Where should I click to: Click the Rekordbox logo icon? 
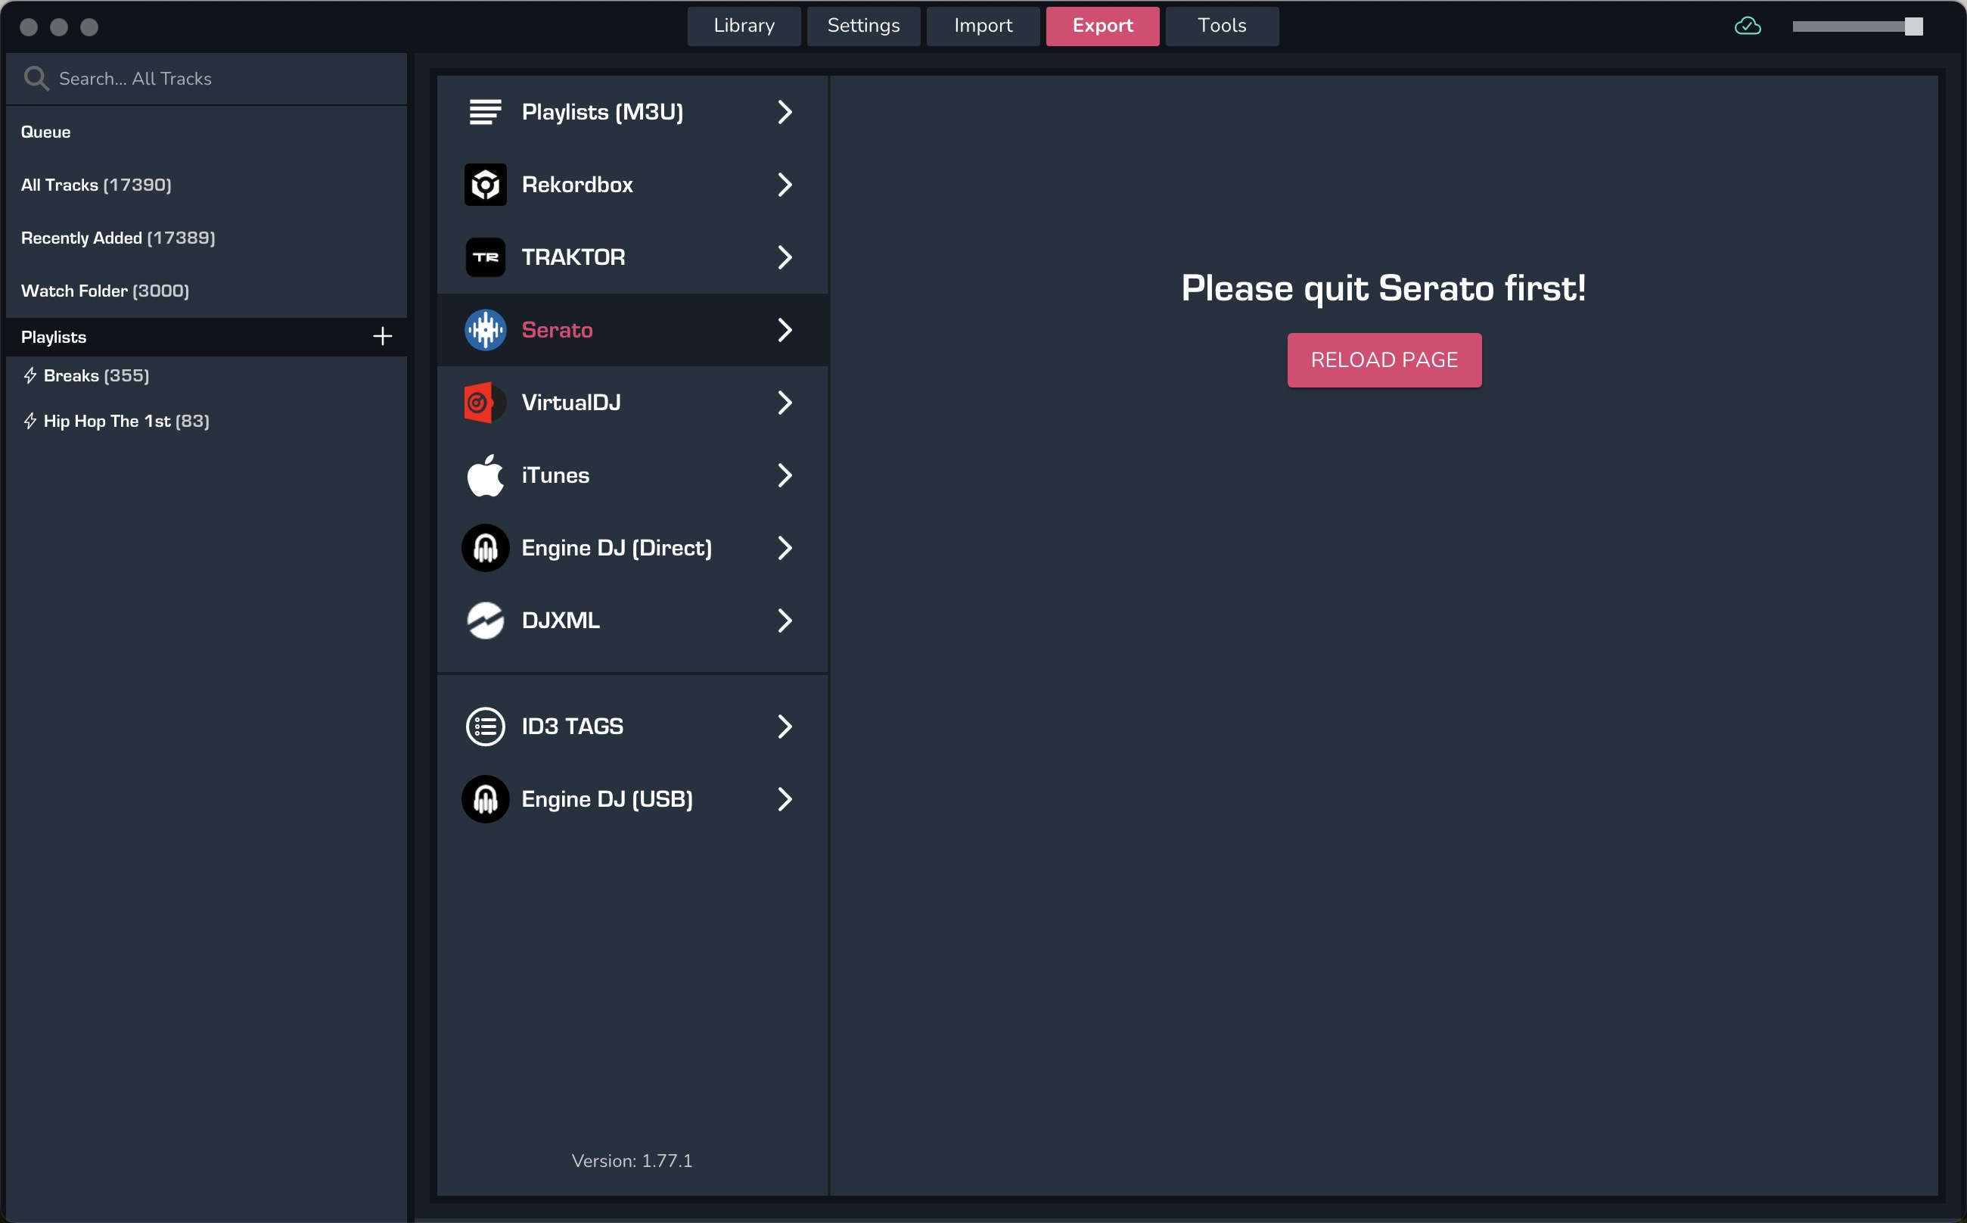pyautogui.click(x=485, y=185)
